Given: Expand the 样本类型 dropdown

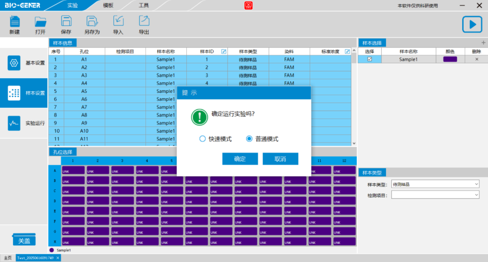Looking at the screenshot, I should (435, 184).
